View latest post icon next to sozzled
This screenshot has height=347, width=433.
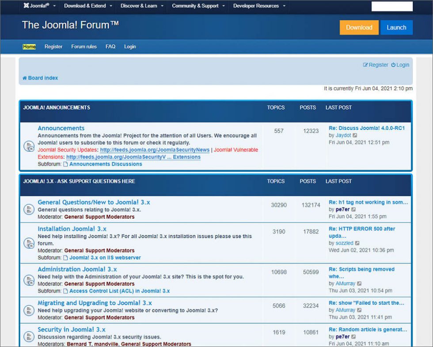click(x=357, y=243)
